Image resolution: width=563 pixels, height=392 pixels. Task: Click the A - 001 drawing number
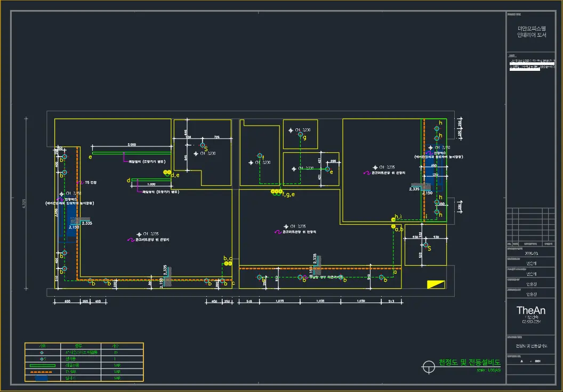click(x=530, y=361)
